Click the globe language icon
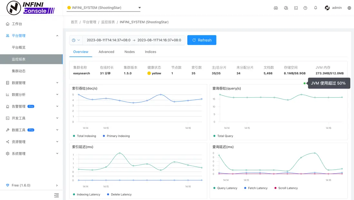The image size is (354, 200). 349,8
